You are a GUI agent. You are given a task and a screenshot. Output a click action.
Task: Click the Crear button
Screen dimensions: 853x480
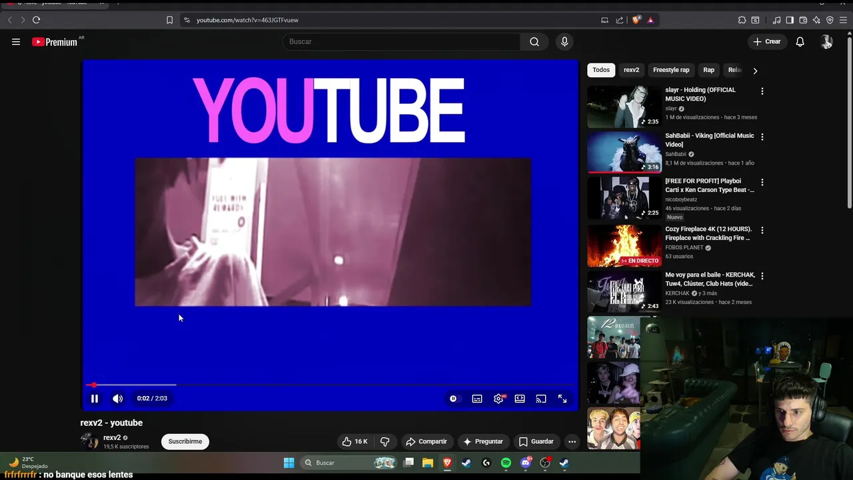click(x=766, y=41)
